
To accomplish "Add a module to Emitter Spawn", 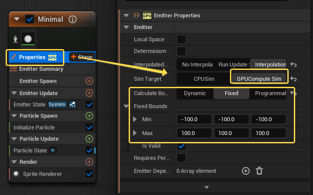I will 89,81.
